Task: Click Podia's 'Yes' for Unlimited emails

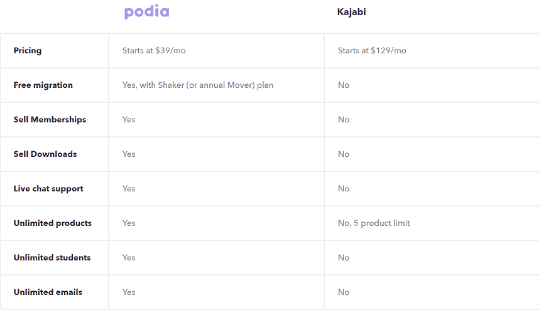Action: 129,292
